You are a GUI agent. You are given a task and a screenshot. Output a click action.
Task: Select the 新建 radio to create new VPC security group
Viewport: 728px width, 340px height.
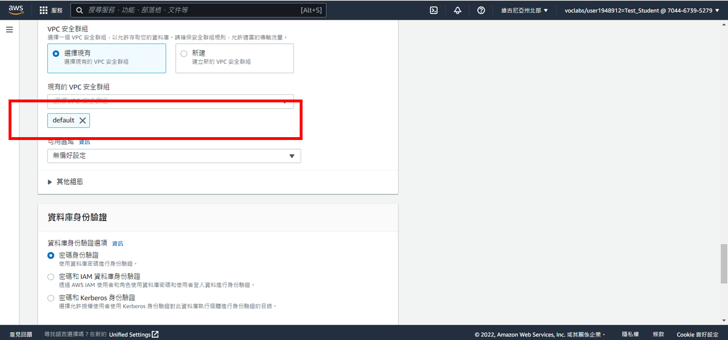[183, 53]
